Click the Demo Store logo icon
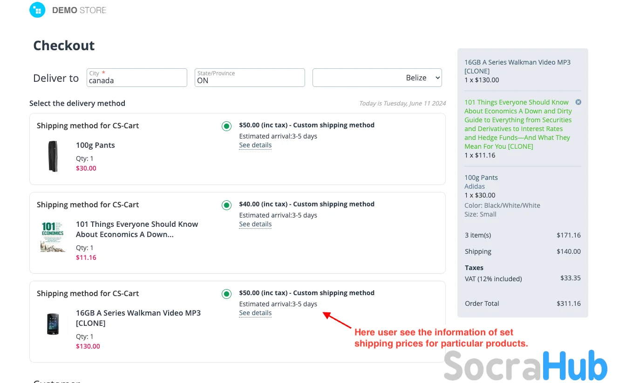The image size is (619, 383). pyautogui.click(x=37, y=10)
